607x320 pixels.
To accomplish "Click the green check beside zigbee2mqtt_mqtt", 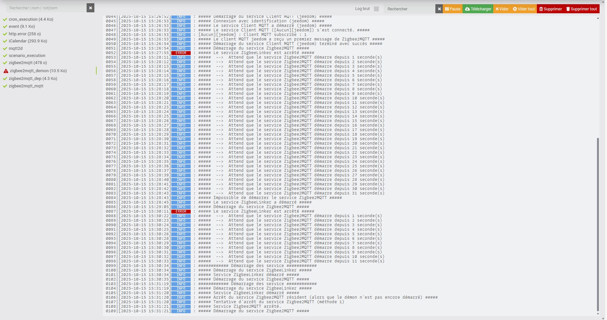I will point(5,86).
